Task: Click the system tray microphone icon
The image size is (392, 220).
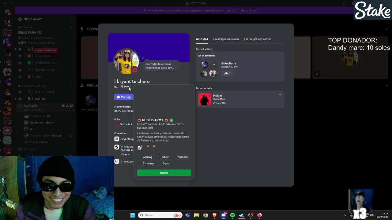Action: [351, 215]
